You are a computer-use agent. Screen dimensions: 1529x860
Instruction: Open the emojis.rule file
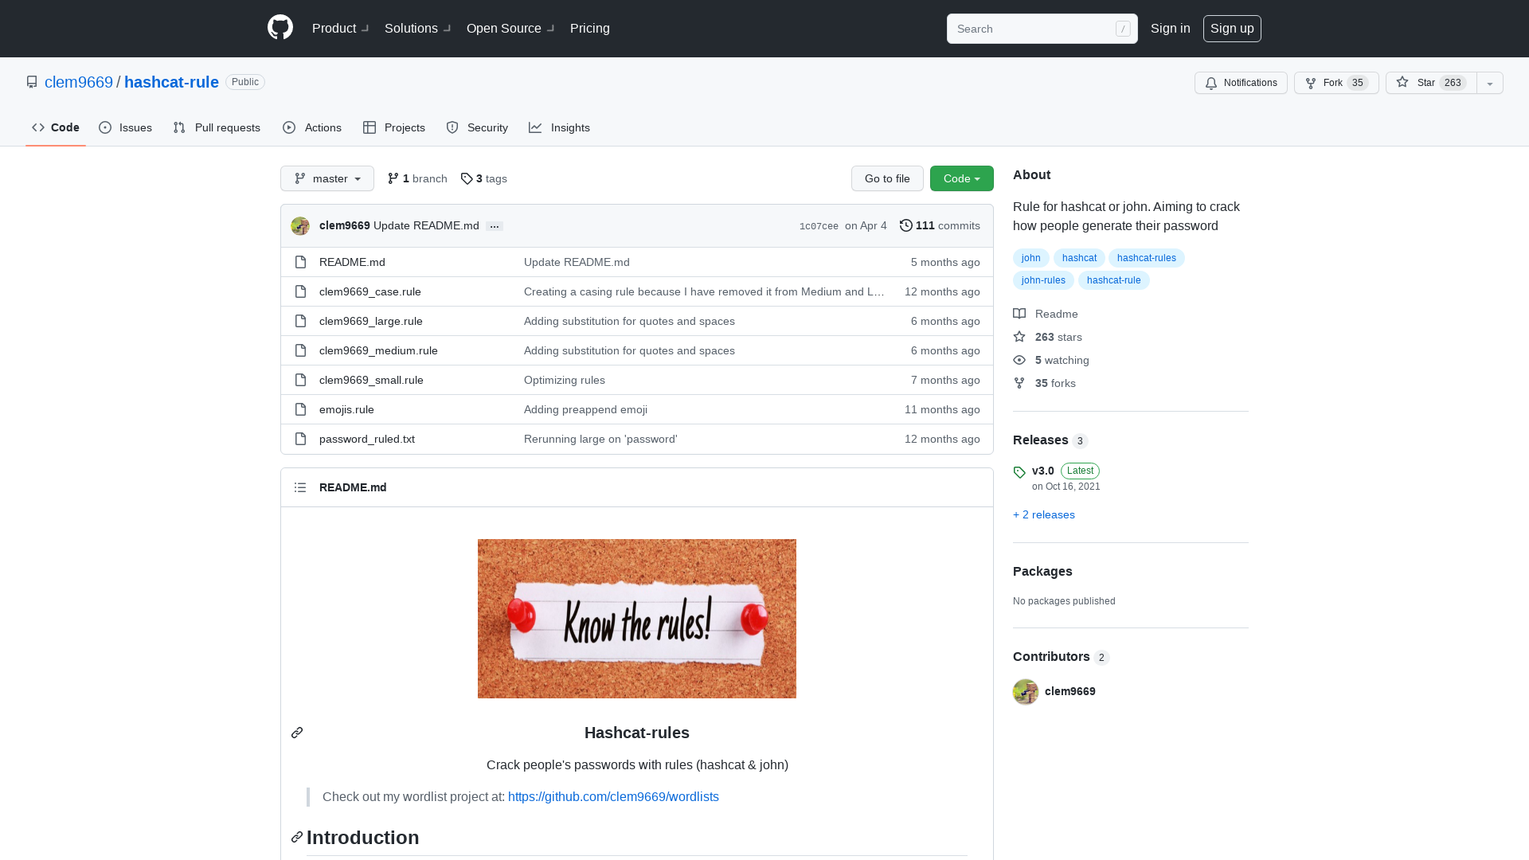point(346,409)
